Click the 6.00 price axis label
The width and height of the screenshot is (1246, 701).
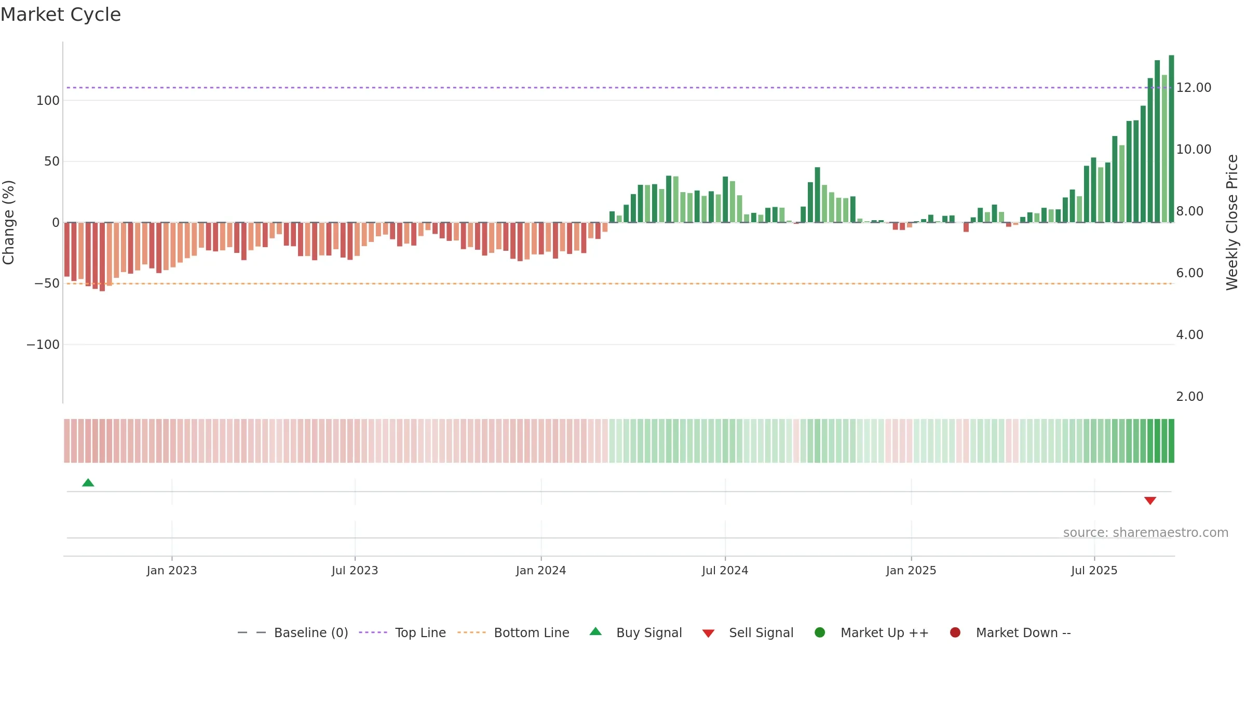(x=1189, y=273)
